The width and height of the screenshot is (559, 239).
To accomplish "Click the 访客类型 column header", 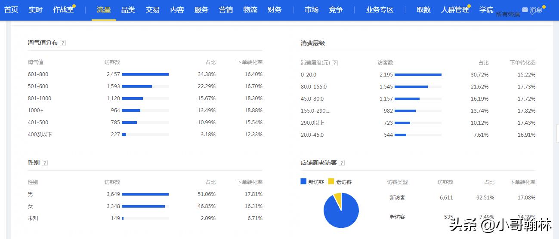I will tap(397, 182).
